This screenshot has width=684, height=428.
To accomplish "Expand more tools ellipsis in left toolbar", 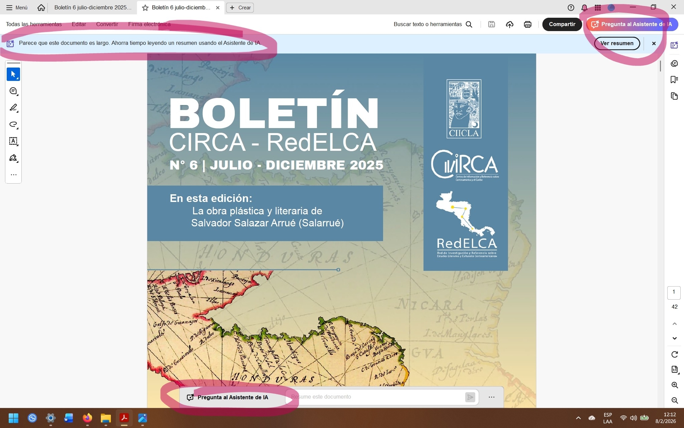I will (13, 175).
